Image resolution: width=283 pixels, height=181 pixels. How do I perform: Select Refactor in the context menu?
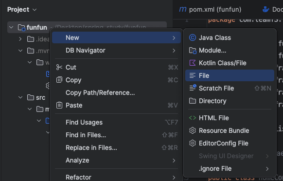click(116, 177)
